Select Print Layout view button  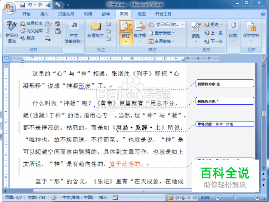(x=170, y=198)
